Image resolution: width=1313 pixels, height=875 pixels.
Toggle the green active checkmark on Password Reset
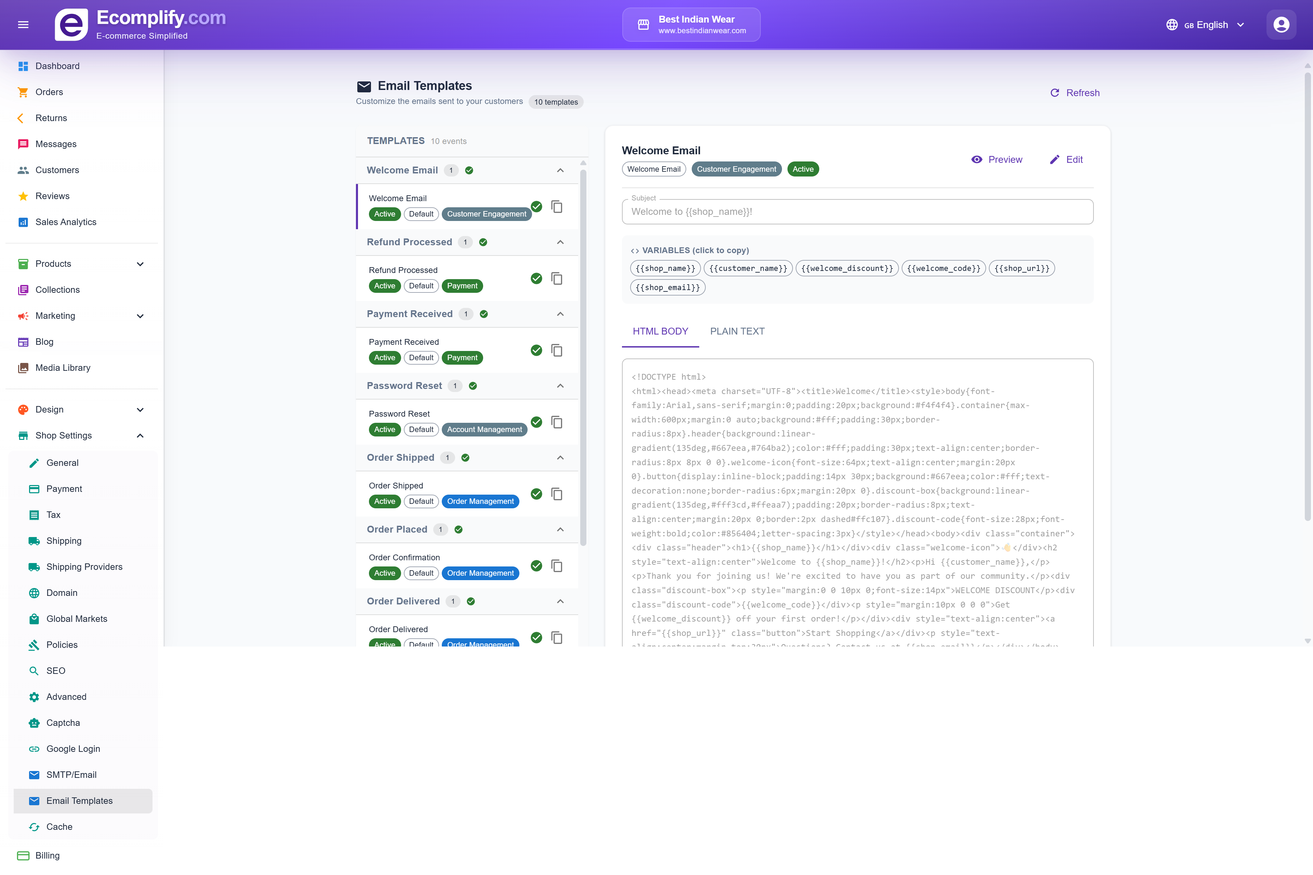coord(536,422)
